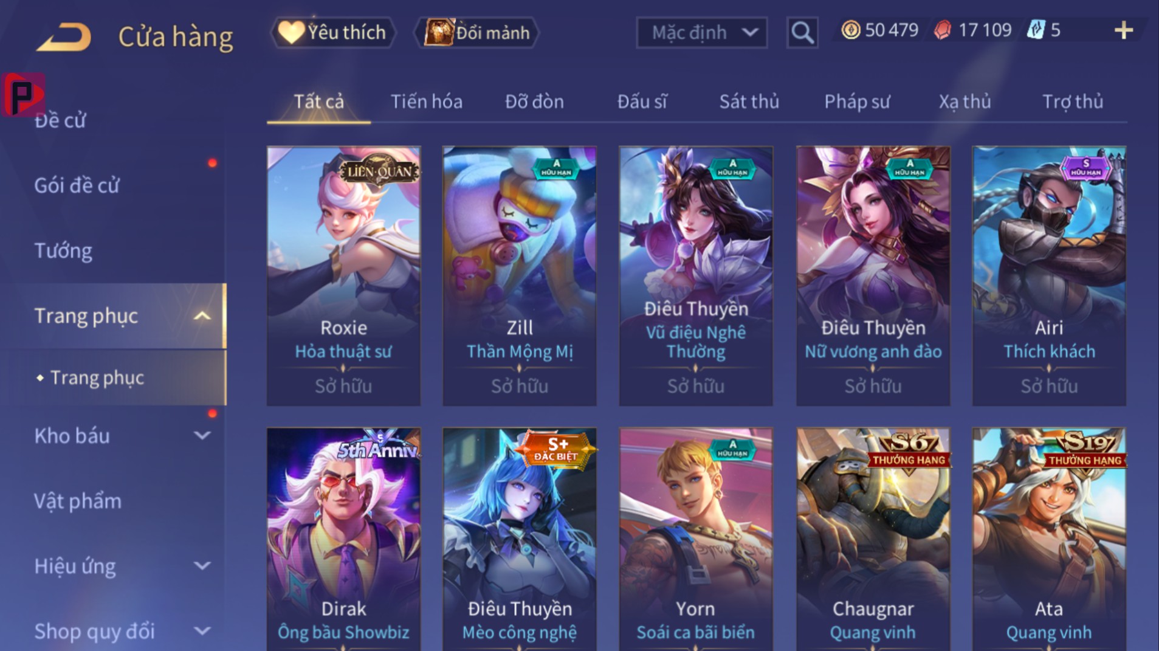Expand the Shop quy đổi section
The width and height of the screenshot is (1159, 651).
pyautogui.click(x=202, y=631)
